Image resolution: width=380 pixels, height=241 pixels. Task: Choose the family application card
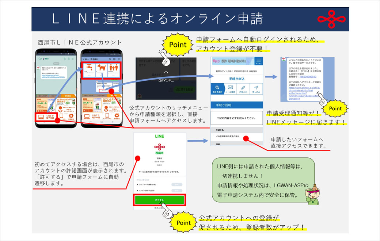pyautogui.click(x=113, y=70)
